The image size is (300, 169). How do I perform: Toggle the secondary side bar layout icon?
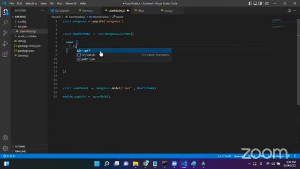point(260,3)
